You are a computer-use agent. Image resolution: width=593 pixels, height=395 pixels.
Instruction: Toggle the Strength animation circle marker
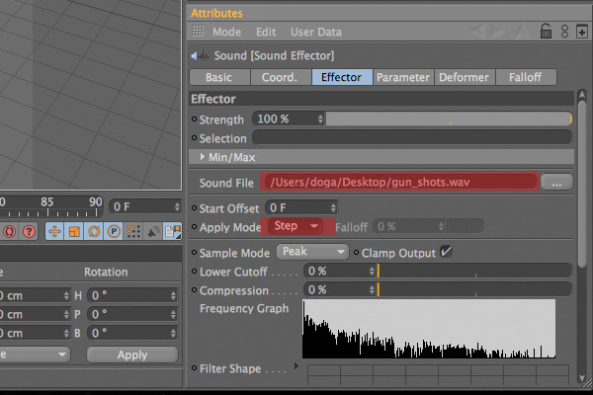pyautogui.click(x=195, y=119)
